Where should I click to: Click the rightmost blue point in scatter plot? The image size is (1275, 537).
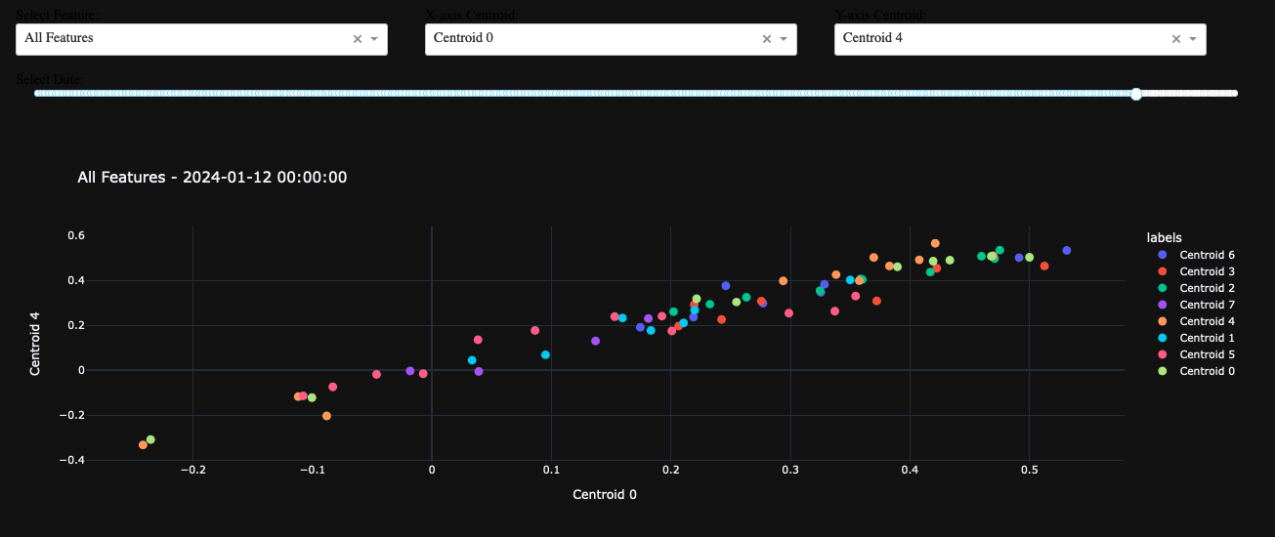1067,251
